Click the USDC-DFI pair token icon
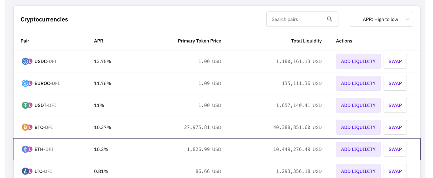The height and width of the screenshot is (178, 433). [27, 61]
